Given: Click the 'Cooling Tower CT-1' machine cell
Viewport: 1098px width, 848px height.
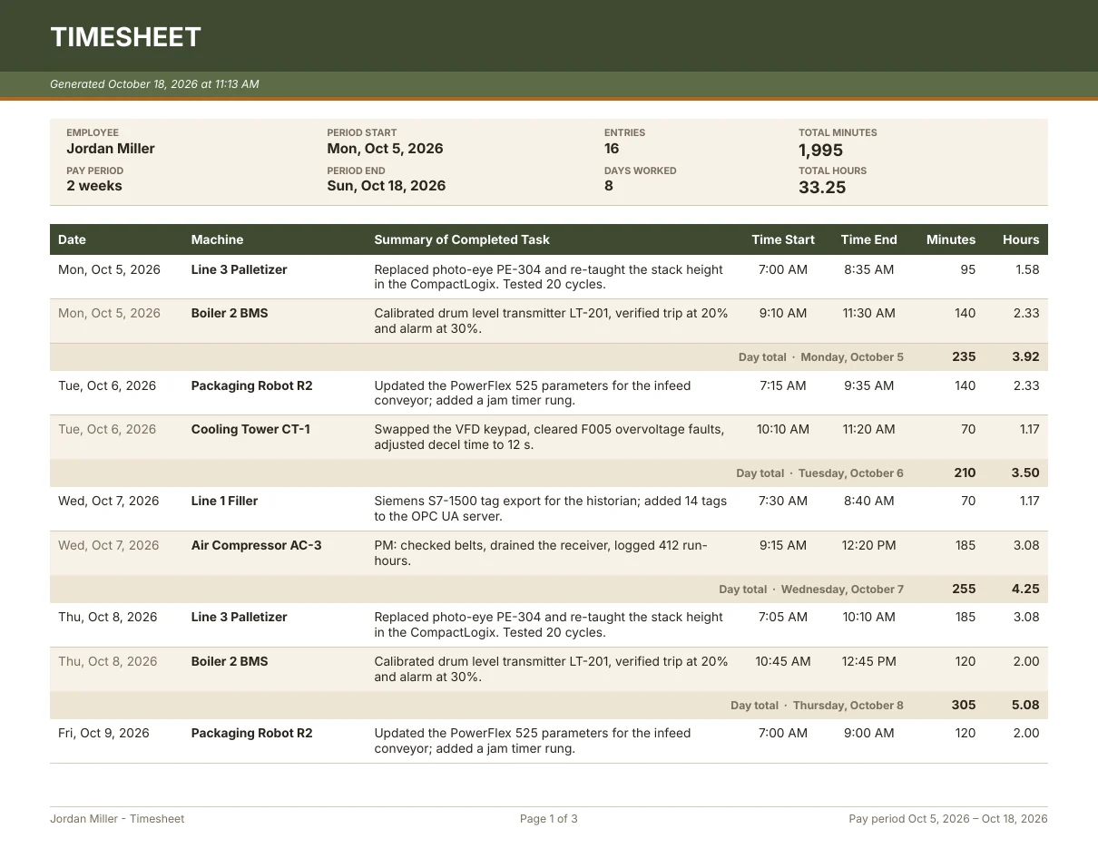Looking at the screenshot, I should (250, 429).
